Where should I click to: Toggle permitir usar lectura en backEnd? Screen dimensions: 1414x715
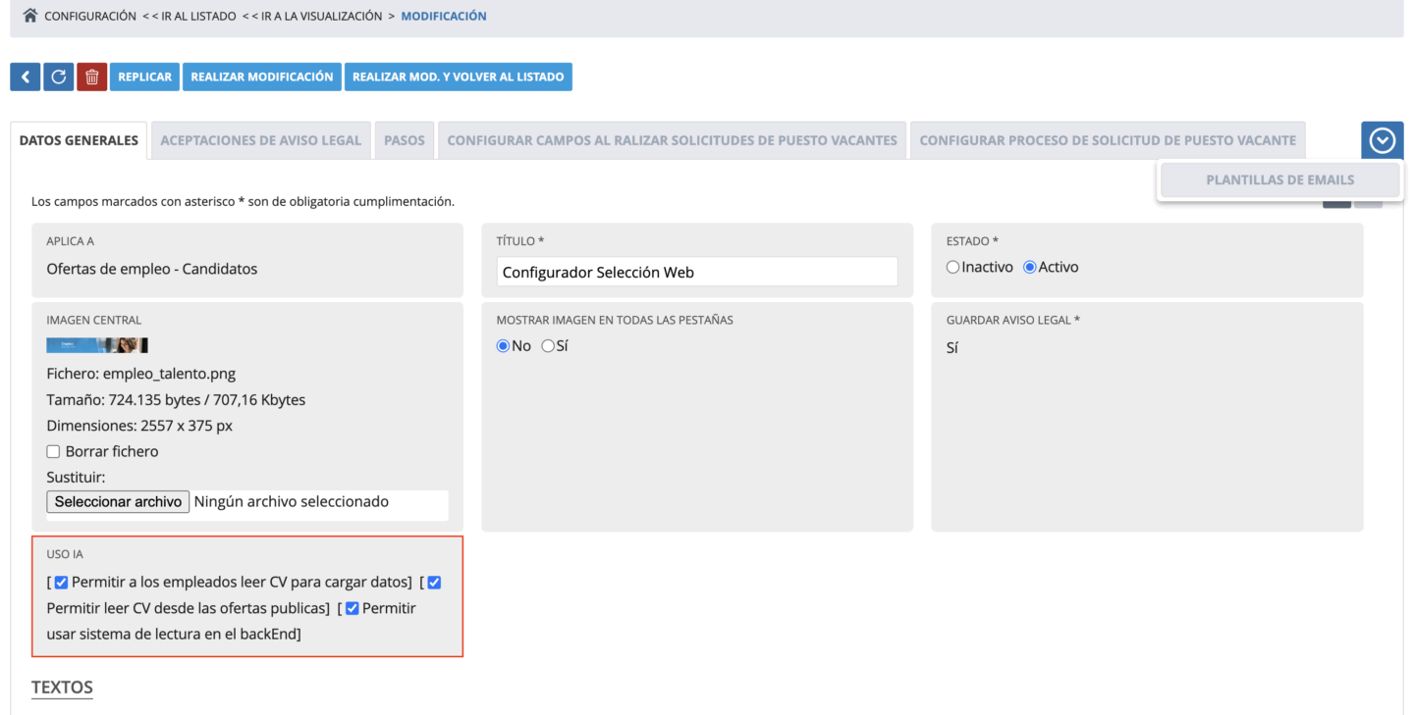352,608
